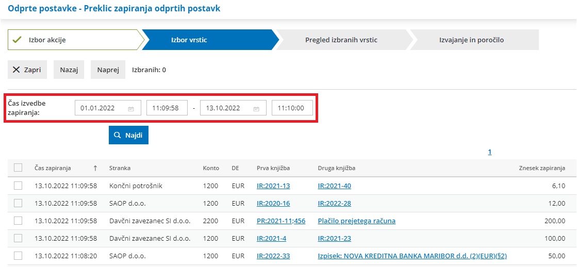The height and width of the screenshot is (267, 577).
Task: Open the IR:2021-40 link
Action: point(335,186)
